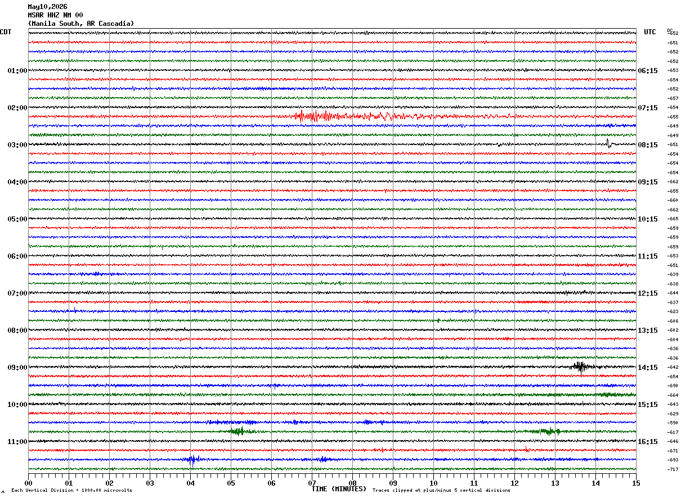The width and height of the screenshot is (681, 498).
Task: Click the May10,2026 date label
Action: 47,7
